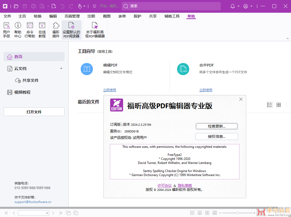Click the Redo arrow icon
The width and height of the screenshot is (291, 217).
pos(71,6)
